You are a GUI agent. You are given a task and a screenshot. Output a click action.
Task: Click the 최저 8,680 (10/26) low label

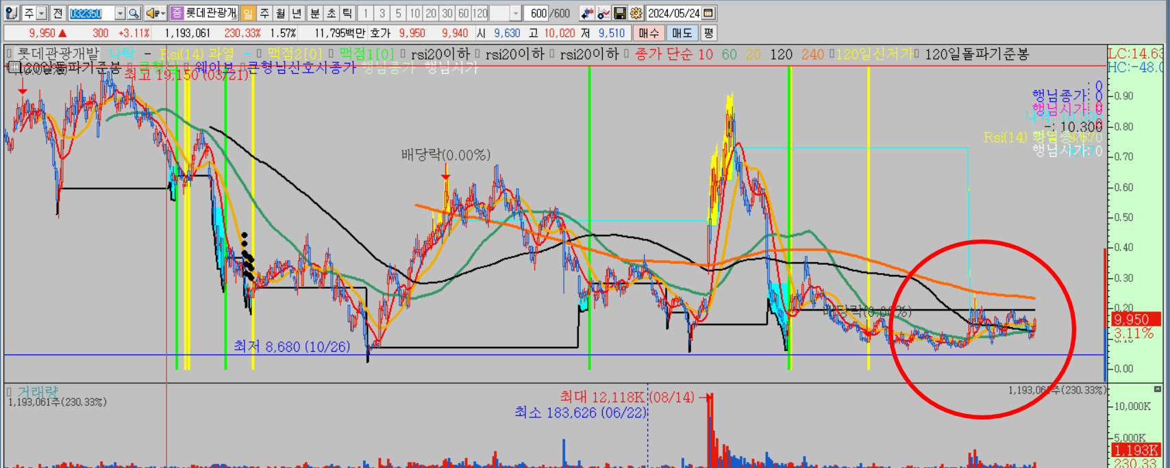292,346
